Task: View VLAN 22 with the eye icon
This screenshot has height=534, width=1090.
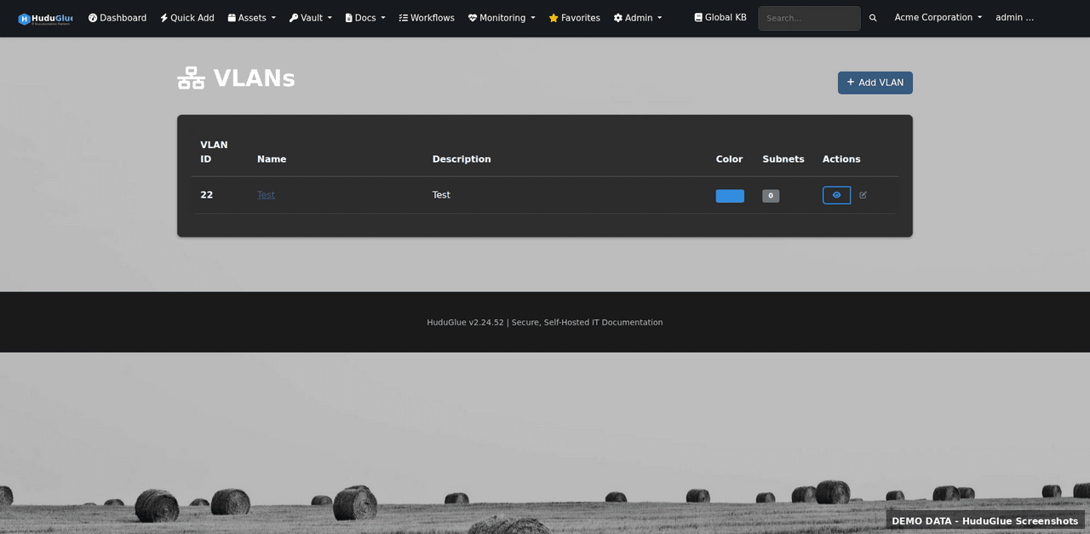Action: [x=836, y=195]
